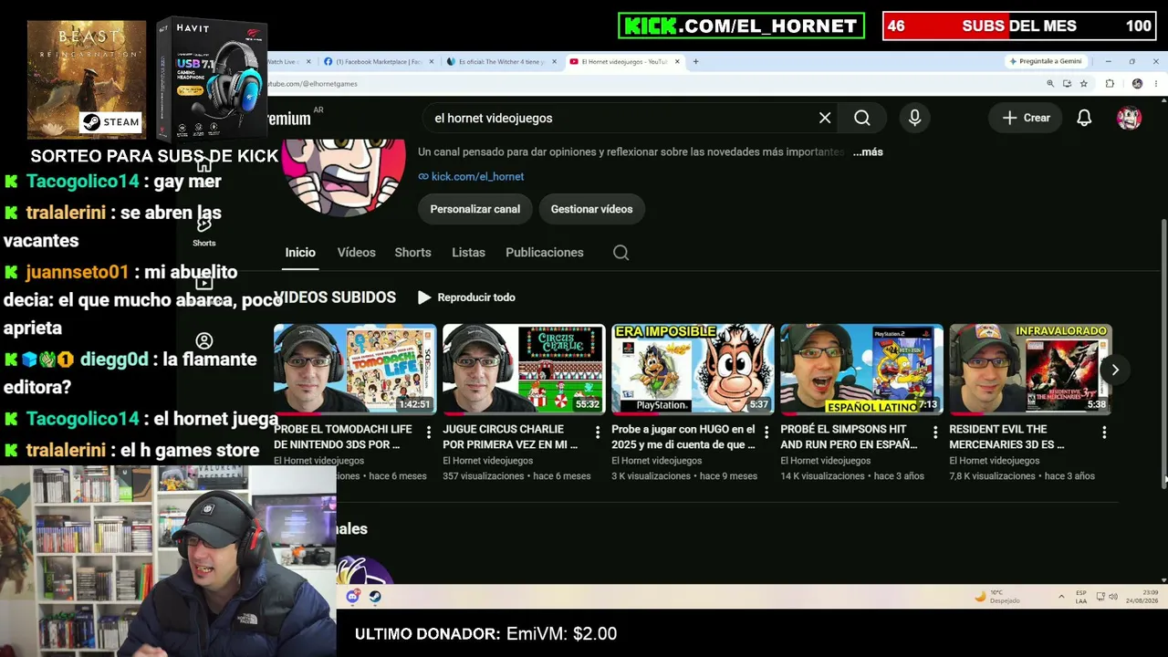Click the KICK.COM/EL_HORNET overlay banner
Screen dimensions: 1168x657
point(741,26)
